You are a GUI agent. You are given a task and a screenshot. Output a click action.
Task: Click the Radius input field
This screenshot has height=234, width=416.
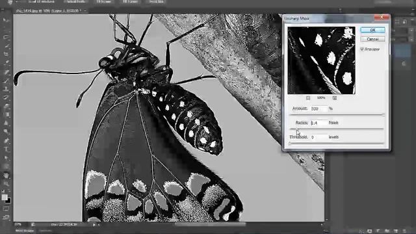(319, 123)
